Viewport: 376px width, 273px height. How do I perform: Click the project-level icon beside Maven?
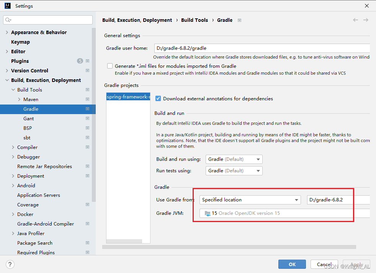tap(88, 99)
